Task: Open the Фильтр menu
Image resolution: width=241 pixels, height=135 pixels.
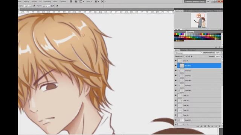Action: coord(26,1)
